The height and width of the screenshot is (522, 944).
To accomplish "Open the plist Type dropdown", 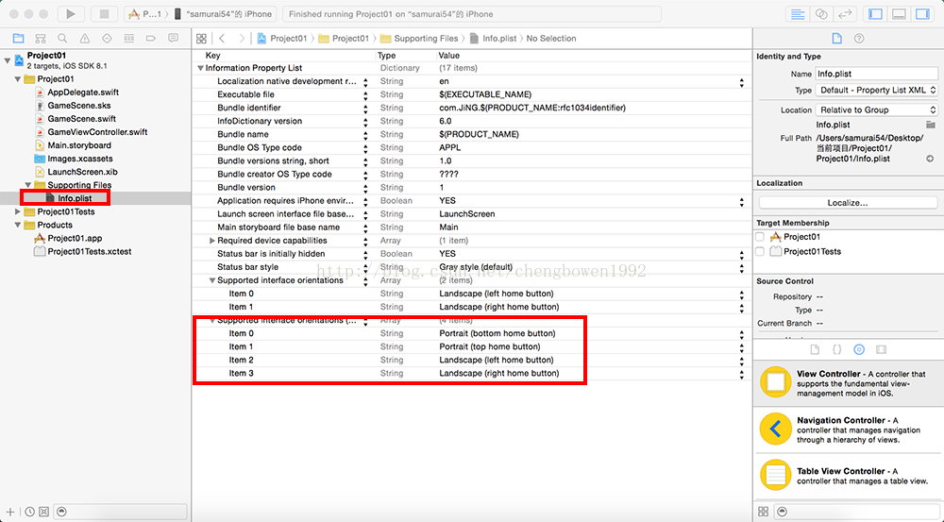I will point(877,91).
